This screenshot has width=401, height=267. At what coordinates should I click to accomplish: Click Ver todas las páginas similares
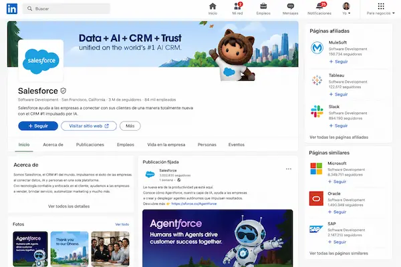point(339,253)
